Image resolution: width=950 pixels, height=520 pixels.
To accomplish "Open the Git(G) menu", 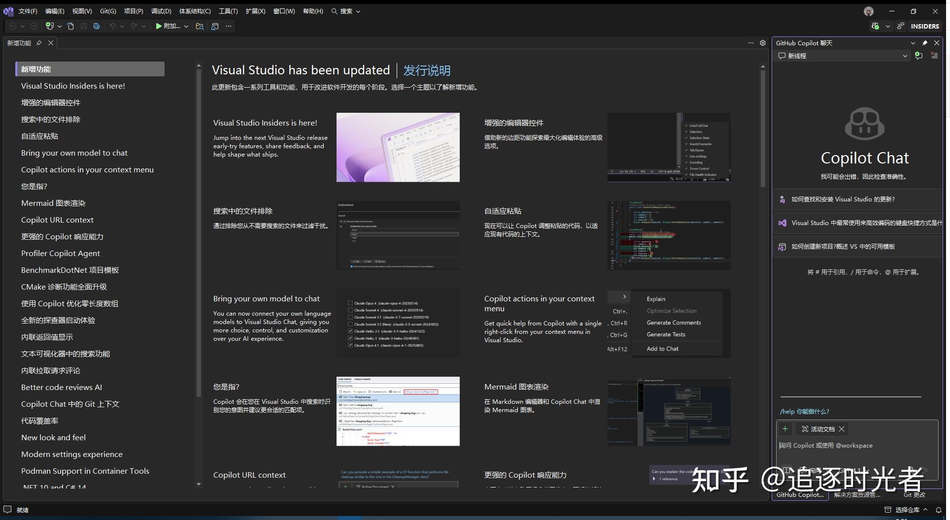I will point(108,11).
